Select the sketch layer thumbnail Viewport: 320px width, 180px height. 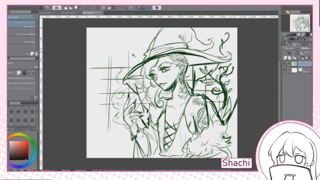pos(294,63)
